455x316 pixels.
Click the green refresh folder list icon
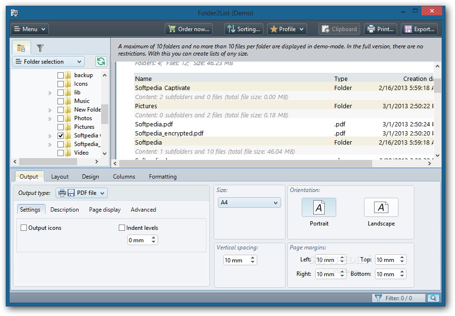pyautogui.click(x=101, y=61)
